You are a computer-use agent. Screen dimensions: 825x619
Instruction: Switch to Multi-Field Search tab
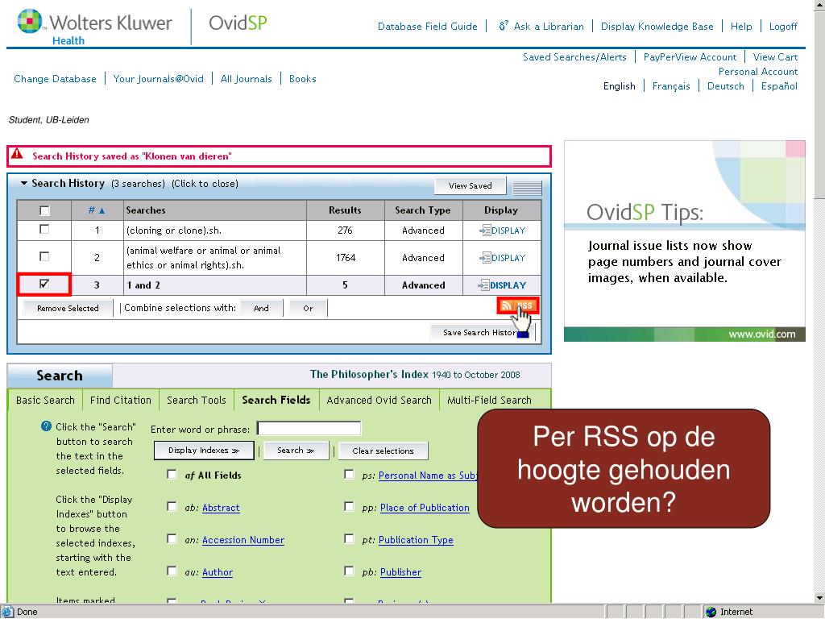click(489, 400)
